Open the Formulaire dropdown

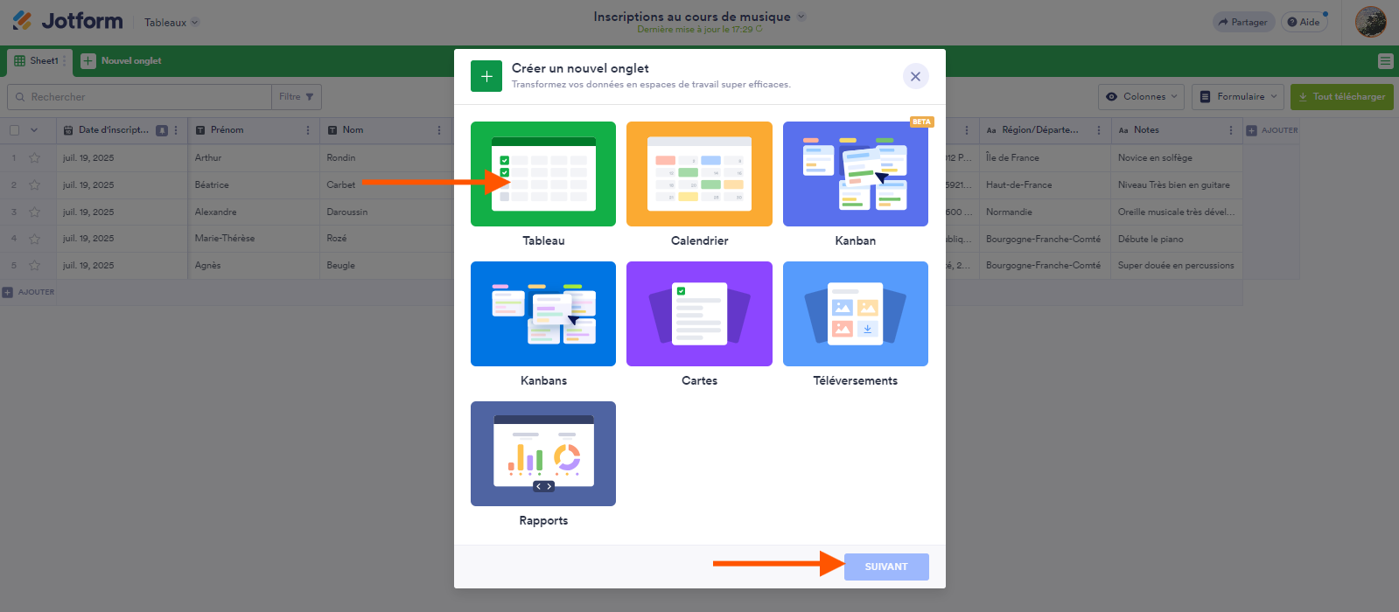[x=1238, y=97]
